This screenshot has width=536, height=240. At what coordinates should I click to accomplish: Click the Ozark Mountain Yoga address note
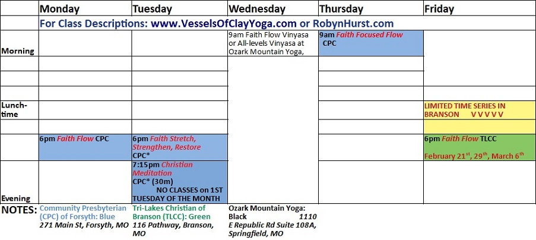pyautogui.click(x=272, y=220)
